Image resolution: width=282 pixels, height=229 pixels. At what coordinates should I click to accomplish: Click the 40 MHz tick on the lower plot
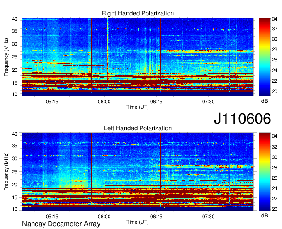[15, 134]
